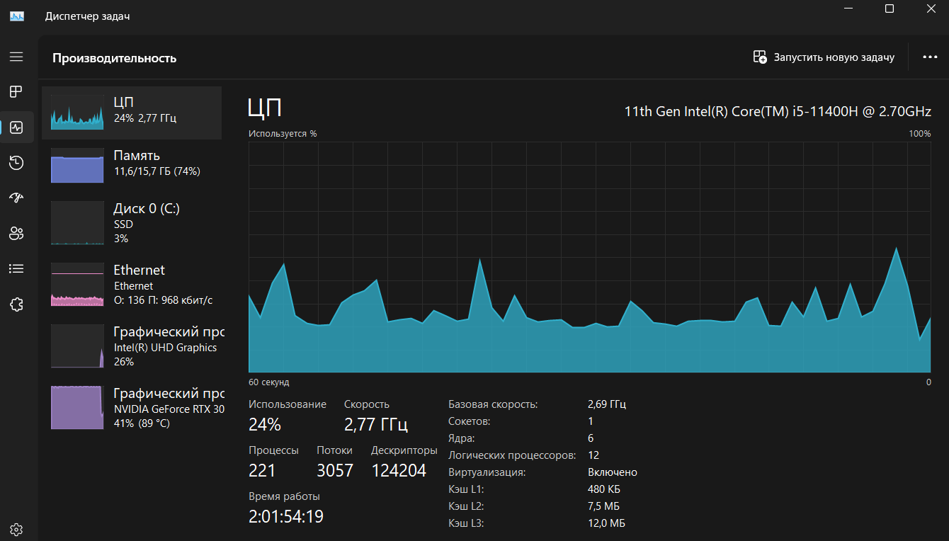Click the 'Виртуализация' value 'Включено'
This screenshot has width=949, height=541.
pyautogui.click(x=613, y=472)
